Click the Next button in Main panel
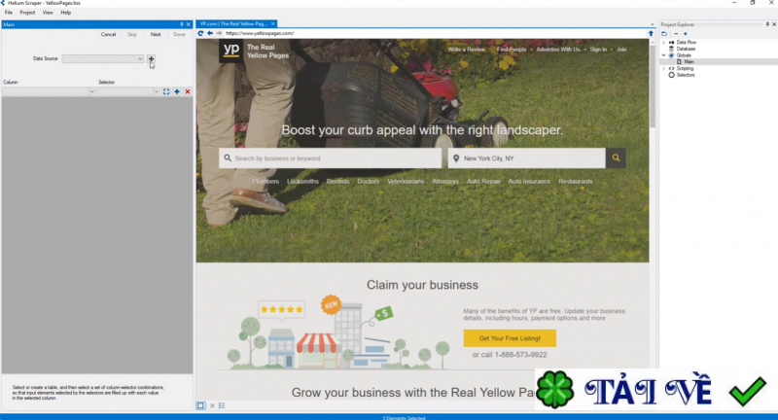 pyautogui.click(x=156, y=34)
